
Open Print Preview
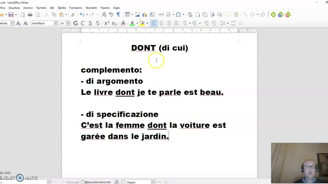click(38, 15)
